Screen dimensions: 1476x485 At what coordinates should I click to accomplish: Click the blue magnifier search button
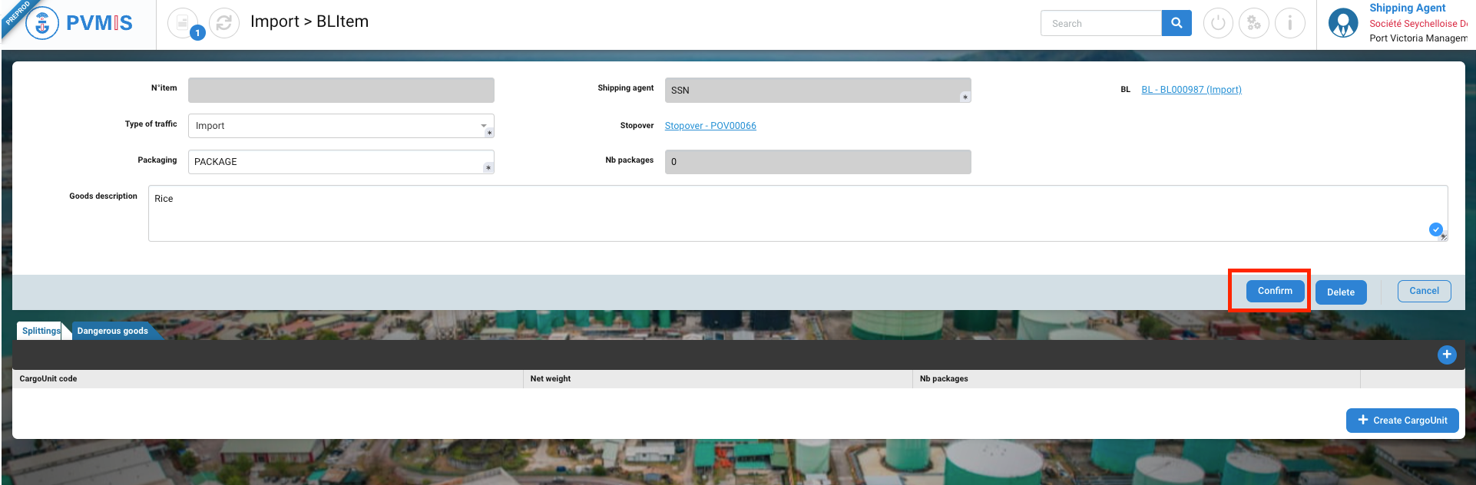[x=1176, y=23]
